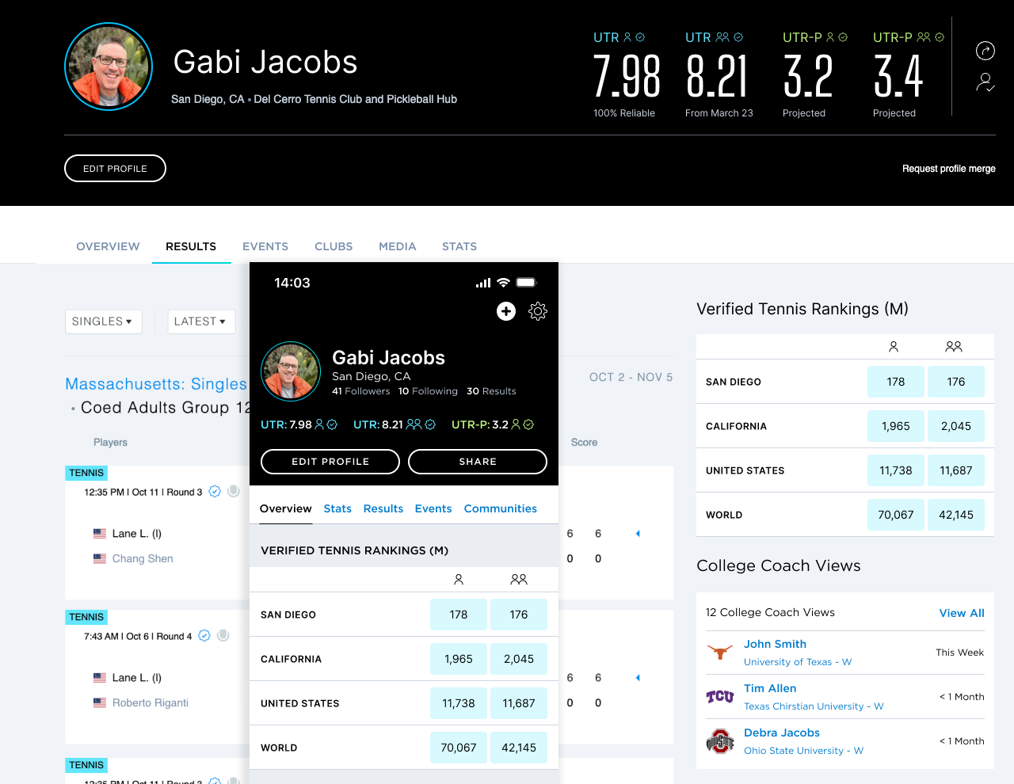Click Del Cerro Tennis Club and Pickleball Hub

[355, 99]
